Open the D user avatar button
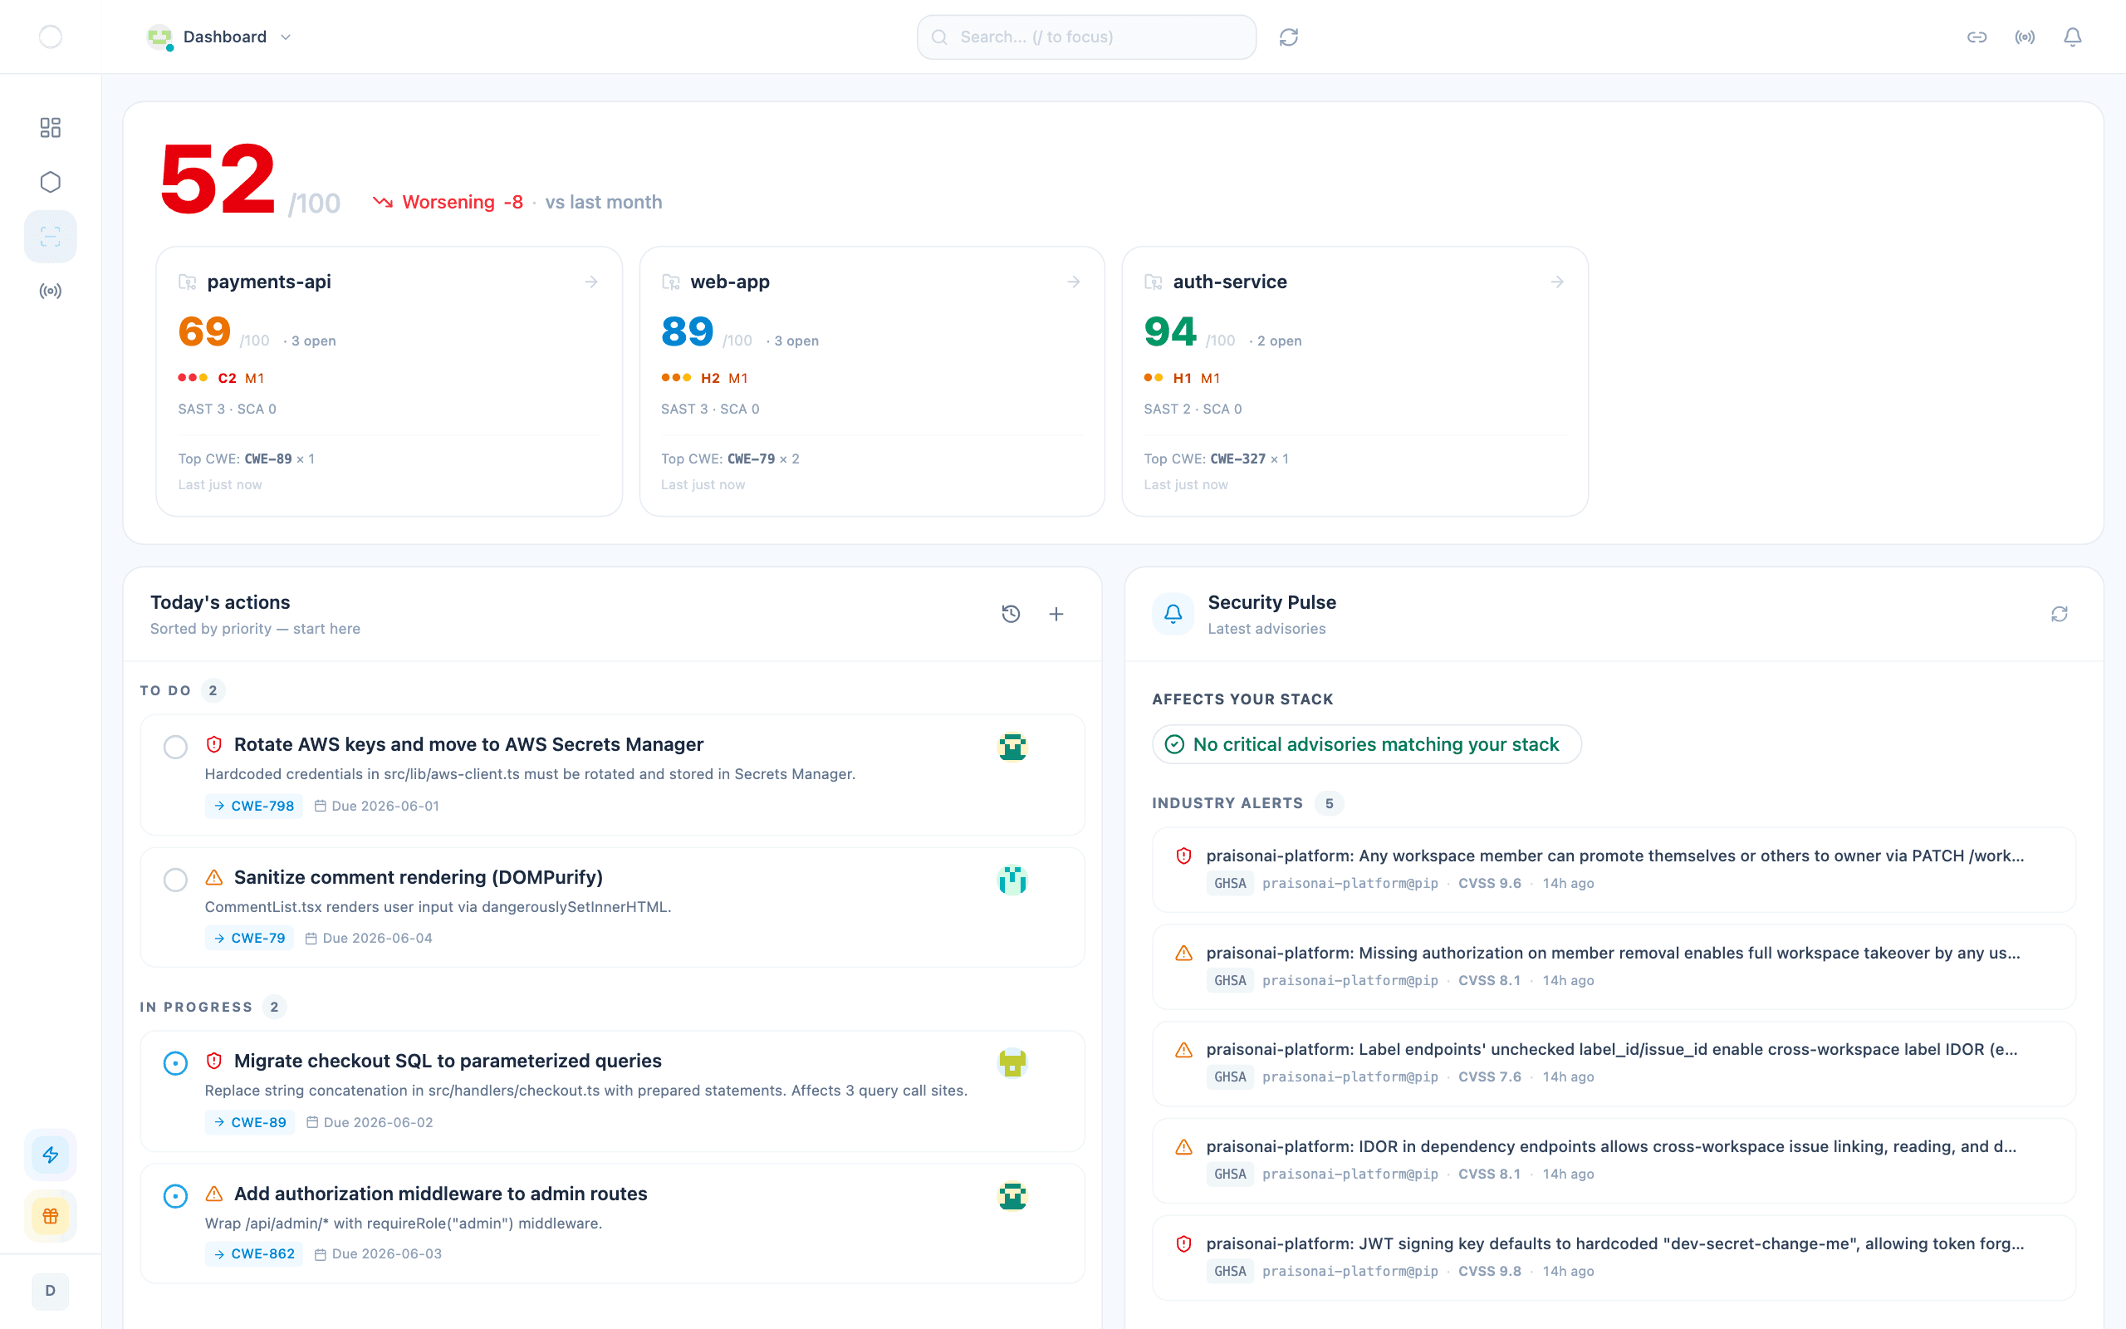 (x=50, y=1290)
